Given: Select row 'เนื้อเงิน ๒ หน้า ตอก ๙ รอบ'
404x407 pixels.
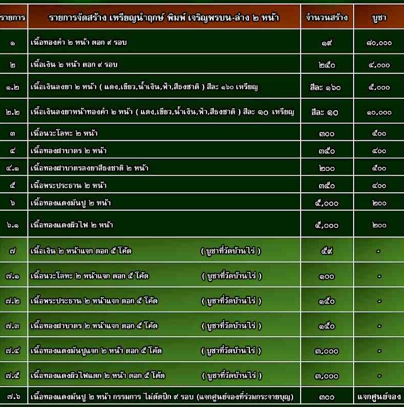Looking at the screenshot, I should pyautogui.click(x=202, y=64).
